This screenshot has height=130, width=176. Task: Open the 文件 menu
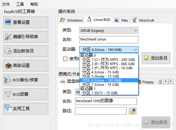[6, 4]
